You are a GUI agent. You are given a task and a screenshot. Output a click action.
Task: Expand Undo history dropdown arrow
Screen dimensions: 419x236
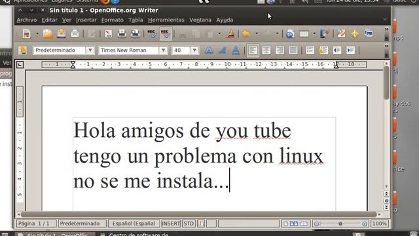point(257,34)
